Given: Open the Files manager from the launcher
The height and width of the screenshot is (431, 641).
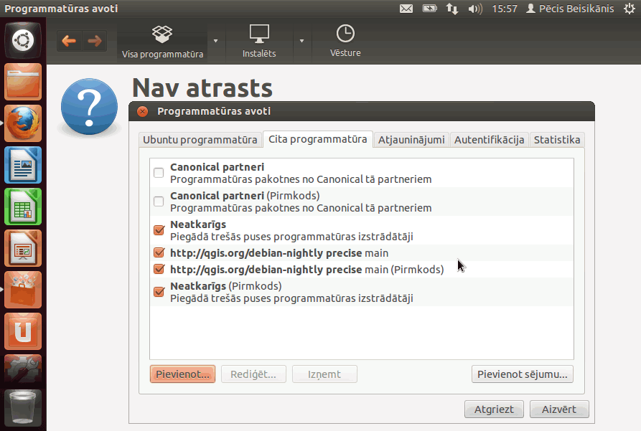Looking at the screenshot, I should click(x=23, y=82).
